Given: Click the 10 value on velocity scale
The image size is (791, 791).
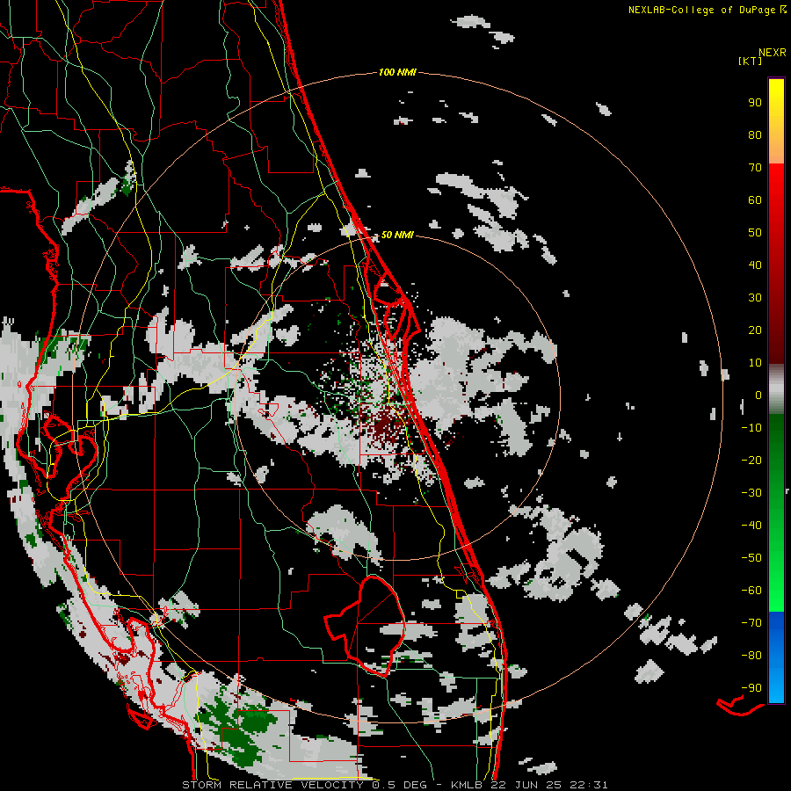Looking at the screenshot, I should point(755,363).
